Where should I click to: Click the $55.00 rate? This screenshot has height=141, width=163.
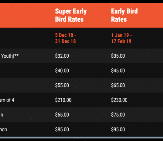(62, 85)
